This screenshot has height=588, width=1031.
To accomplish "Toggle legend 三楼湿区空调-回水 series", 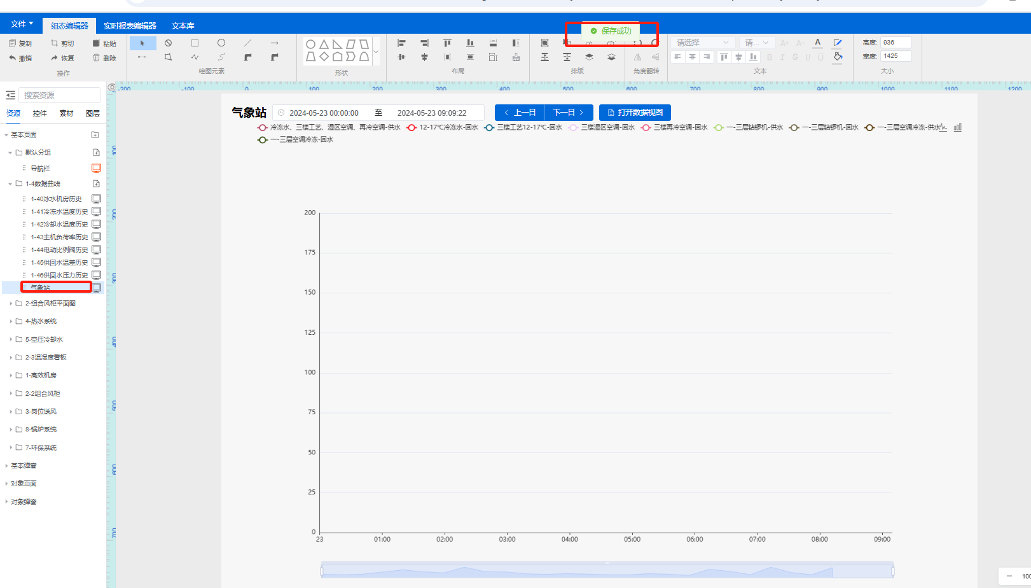I will [x=602, y=127].
